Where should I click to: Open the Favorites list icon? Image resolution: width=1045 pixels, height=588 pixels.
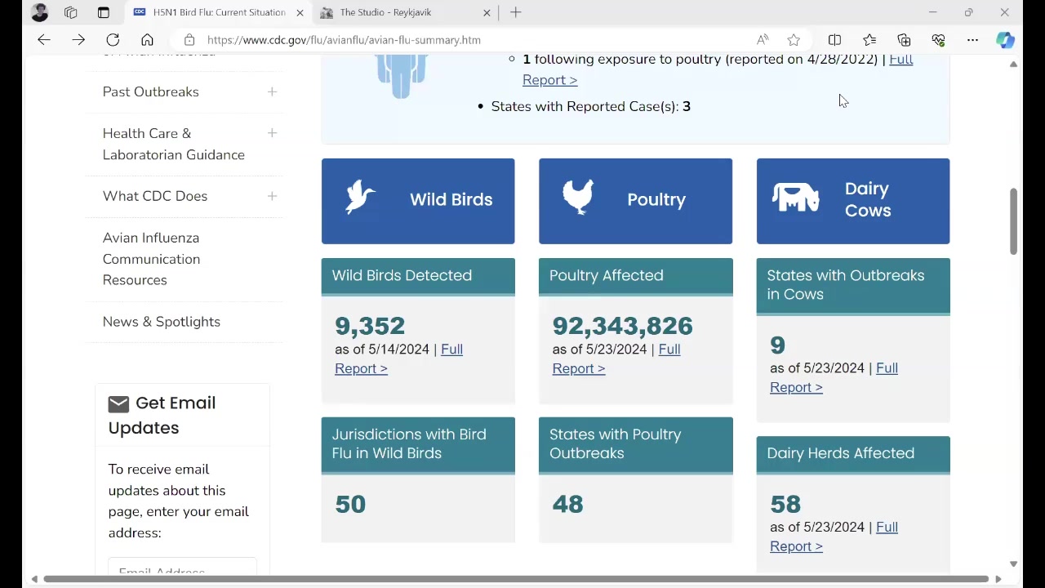tap(869, 40)
